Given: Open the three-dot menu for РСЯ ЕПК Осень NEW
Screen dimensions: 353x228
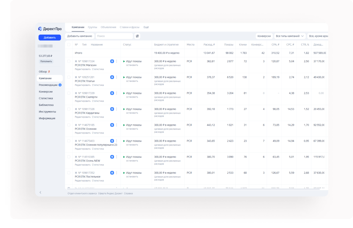Looking at the screenshot, I should pos(116,157).
